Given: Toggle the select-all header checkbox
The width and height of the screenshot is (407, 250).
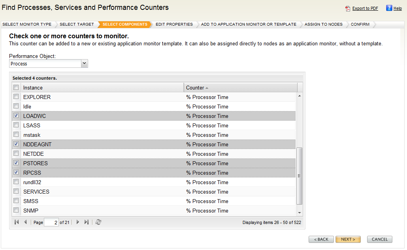Looking at the screenshot, I should 16,88.
